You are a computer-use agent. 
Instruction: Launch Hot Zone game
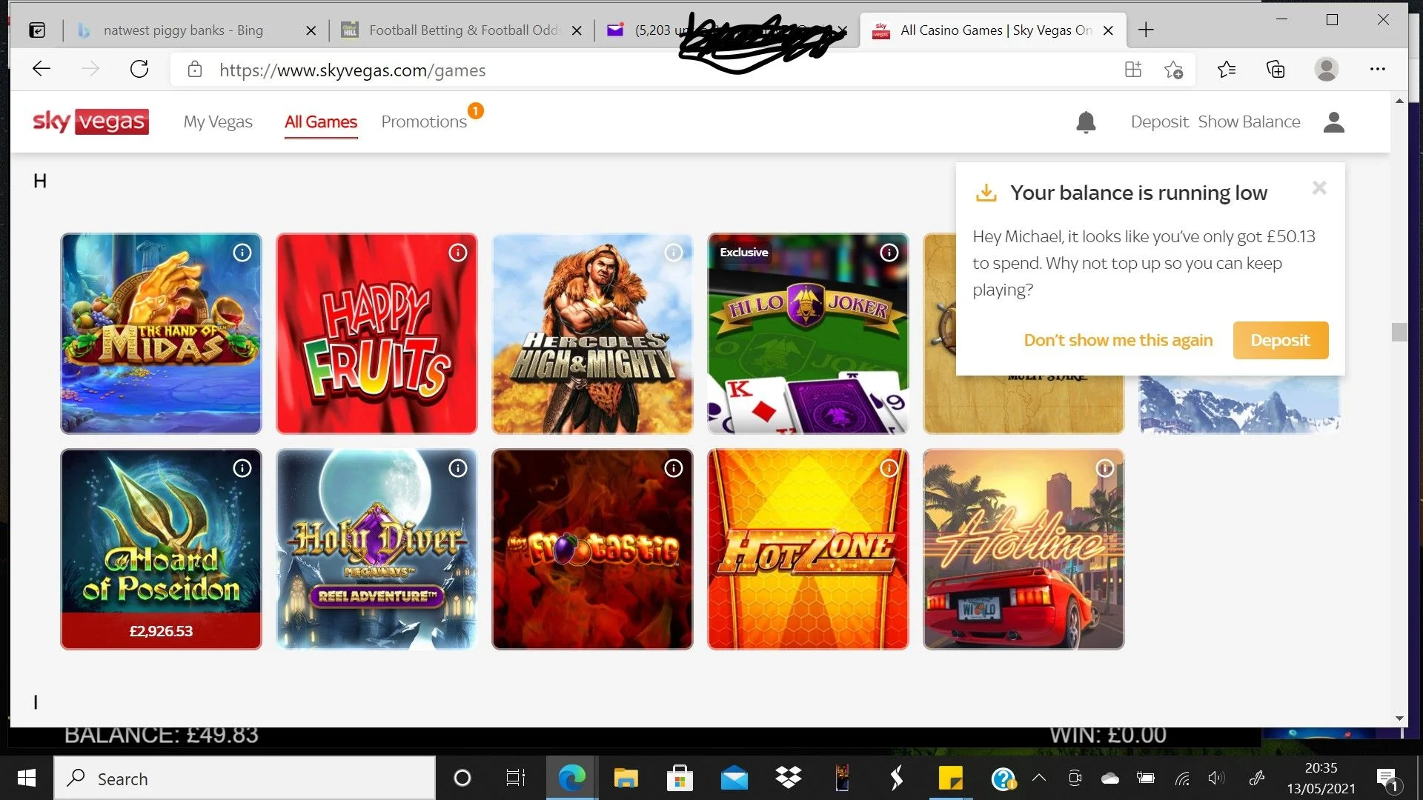[808, 549]
